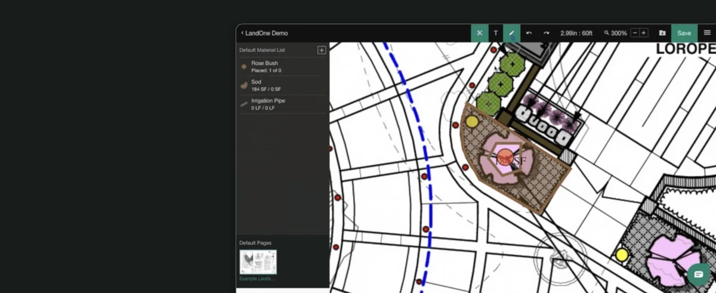Undo the last action

529,33
